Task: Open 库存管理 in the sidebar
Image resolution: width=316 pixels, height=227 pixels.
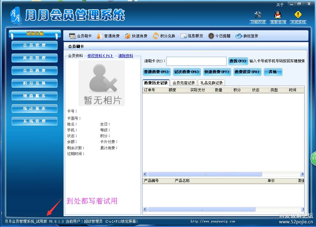Action: pos(34,58)
